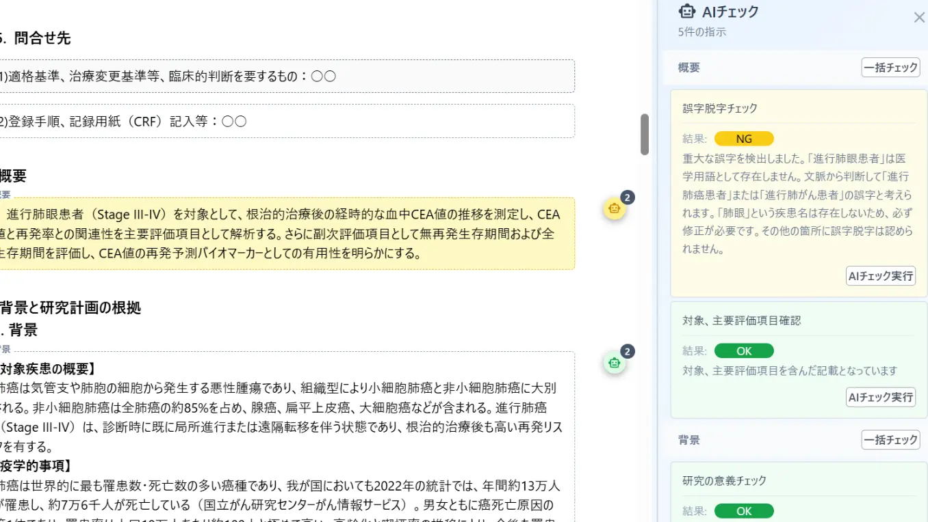Run AIチェック実行 in 対象、主要評価項目確認 card
Image resolution: width=928 pixels, height=522 pixels.
[880, 397]
